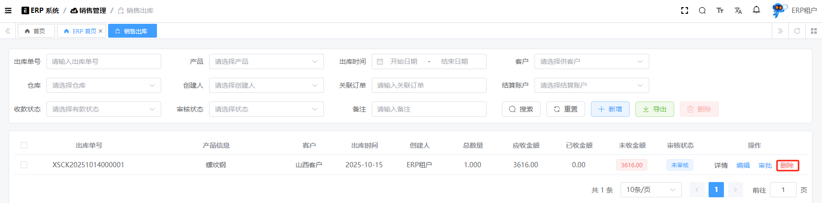Click the 新增 add button
822x203 pixels.
[x=610, y=109]
